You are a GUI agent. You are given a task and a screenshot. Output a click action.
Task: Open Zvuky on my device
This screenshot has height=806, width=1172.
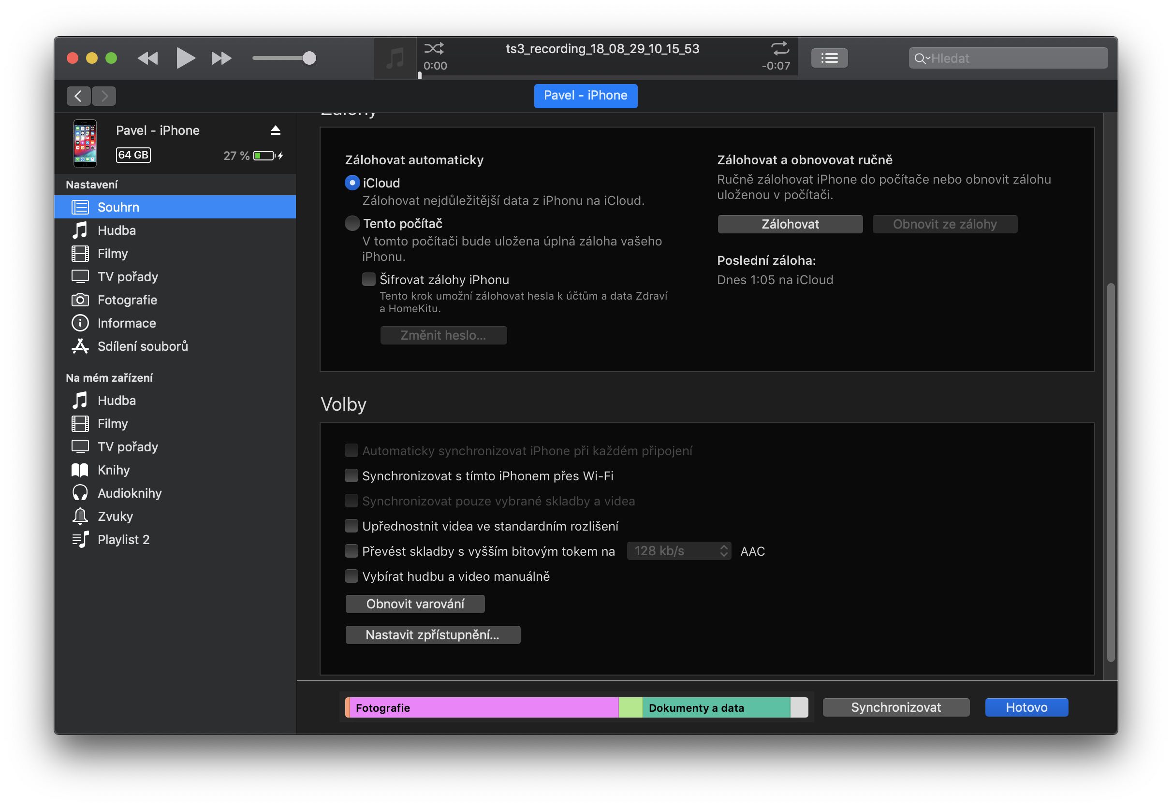(x=175, y=517)
